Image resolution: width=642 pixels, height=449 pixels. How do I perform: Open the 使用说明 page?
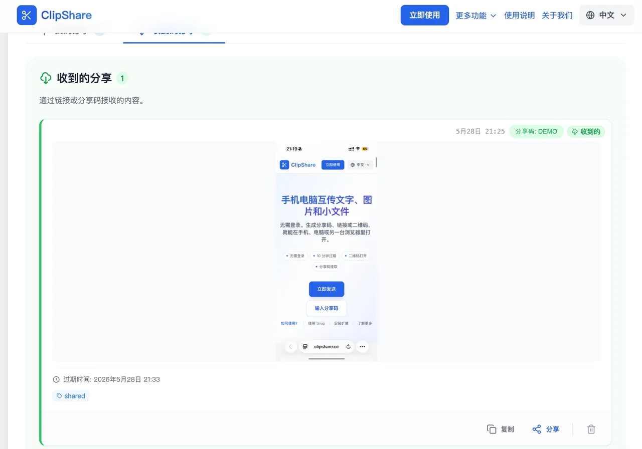519,16
